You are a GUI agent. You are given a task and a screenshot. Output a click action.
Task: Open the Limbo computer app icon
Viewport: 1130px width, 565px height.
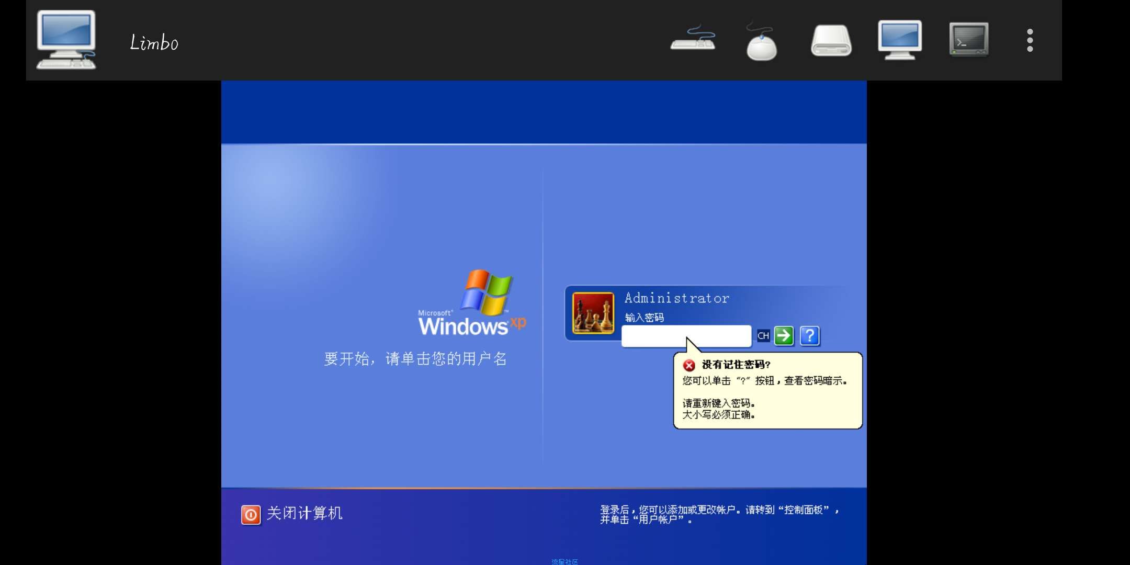tap(66, 40)
